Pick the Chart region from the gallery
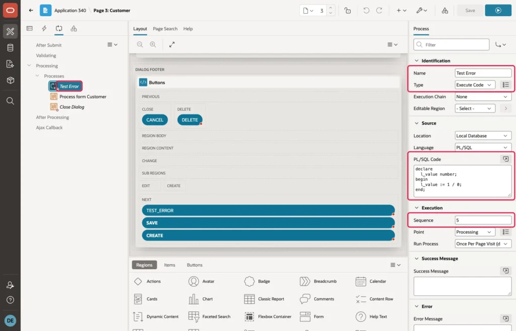The width and height of the screenshot is (516, 331). (x=201, y=299)
